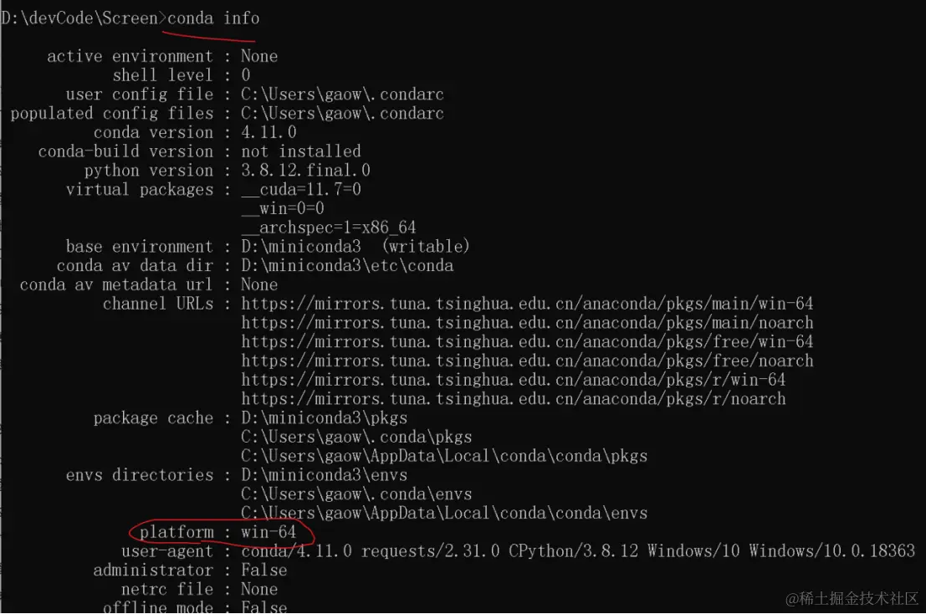
Task: Click the circled 'platform : win-64' text
Action: 223,532
